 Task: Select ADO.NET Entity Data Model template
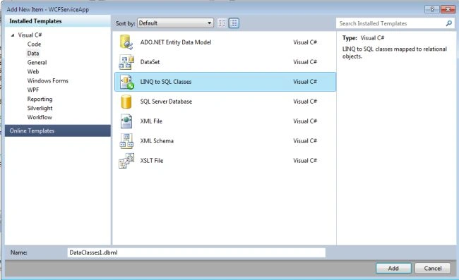pyautogui.click(x=176, y=42)
